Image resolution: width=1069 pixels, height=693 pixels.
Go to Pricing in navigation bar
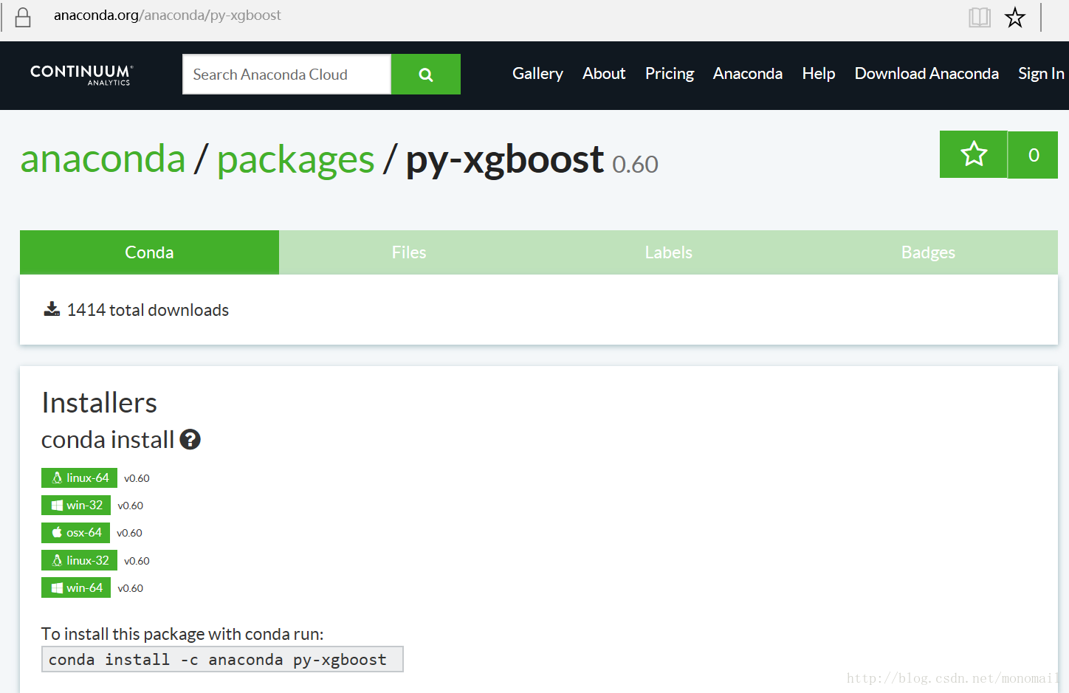click(x=670, y=74)
